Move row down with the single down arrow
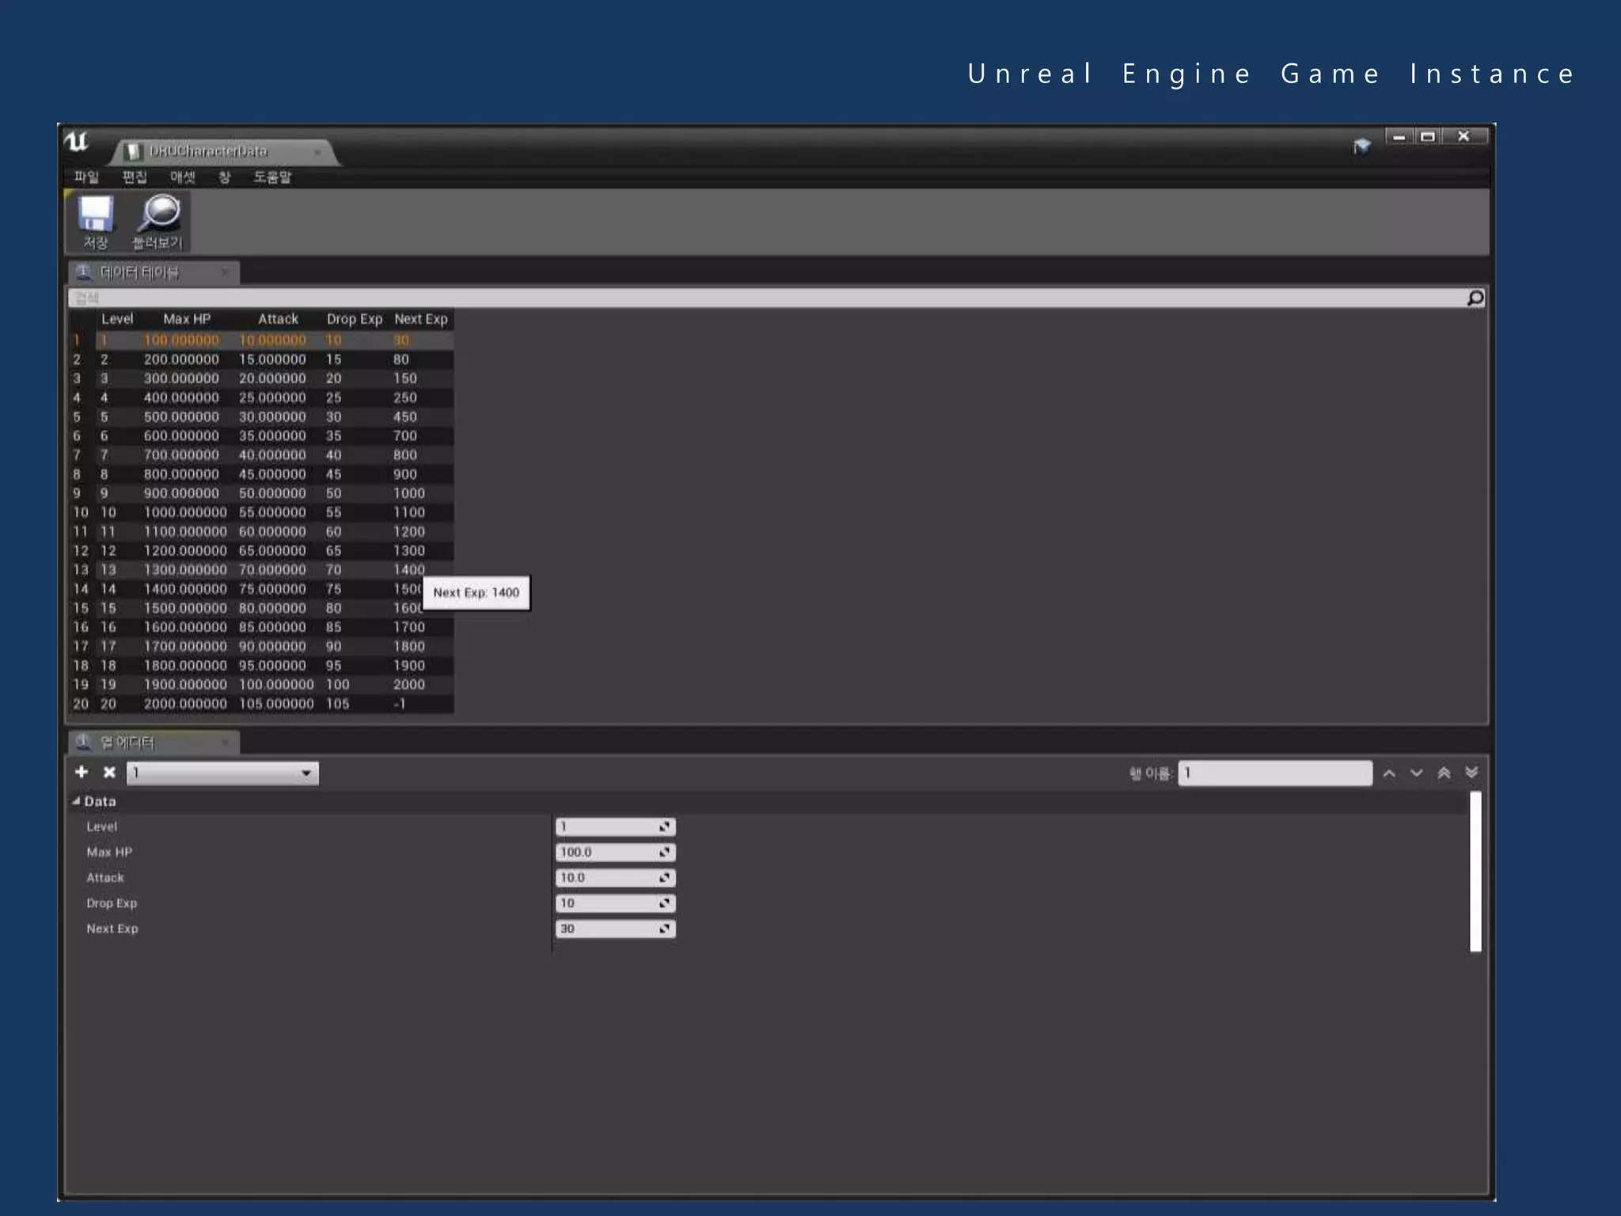 tap(1416, 773)
